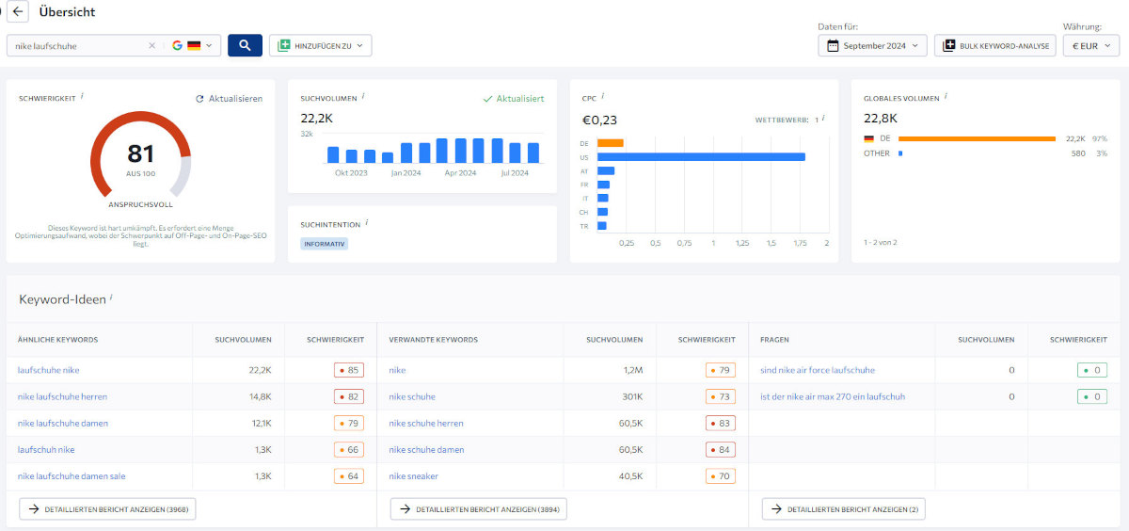Run search with the magnifier button
The height and width of the screenshot is (531, 1129).
pos(245,45)
